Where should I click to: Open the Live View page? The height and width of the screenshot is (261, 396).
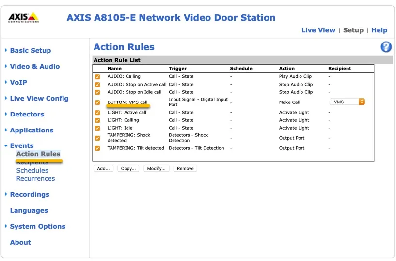tap(318, 30)
